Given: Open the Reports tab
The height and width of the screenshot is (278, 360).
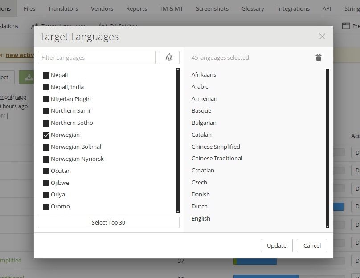Looking at the screenshot, I should tap(136, 8).
